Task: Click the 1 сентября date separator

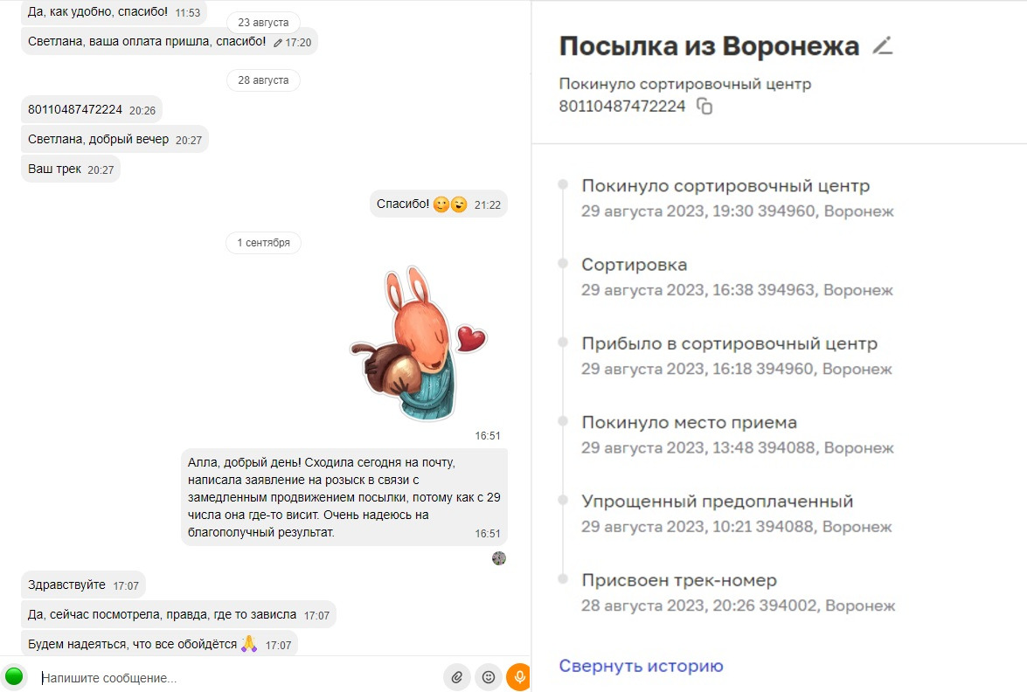Action: coord(263,242)
